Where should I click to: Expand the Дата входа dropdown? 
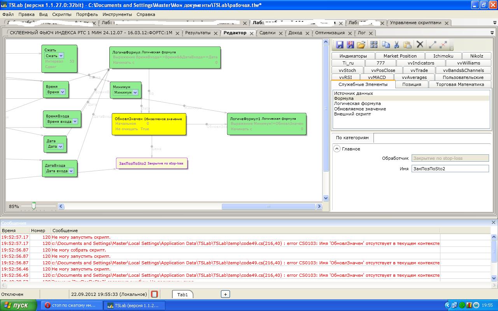coord(71,171)
